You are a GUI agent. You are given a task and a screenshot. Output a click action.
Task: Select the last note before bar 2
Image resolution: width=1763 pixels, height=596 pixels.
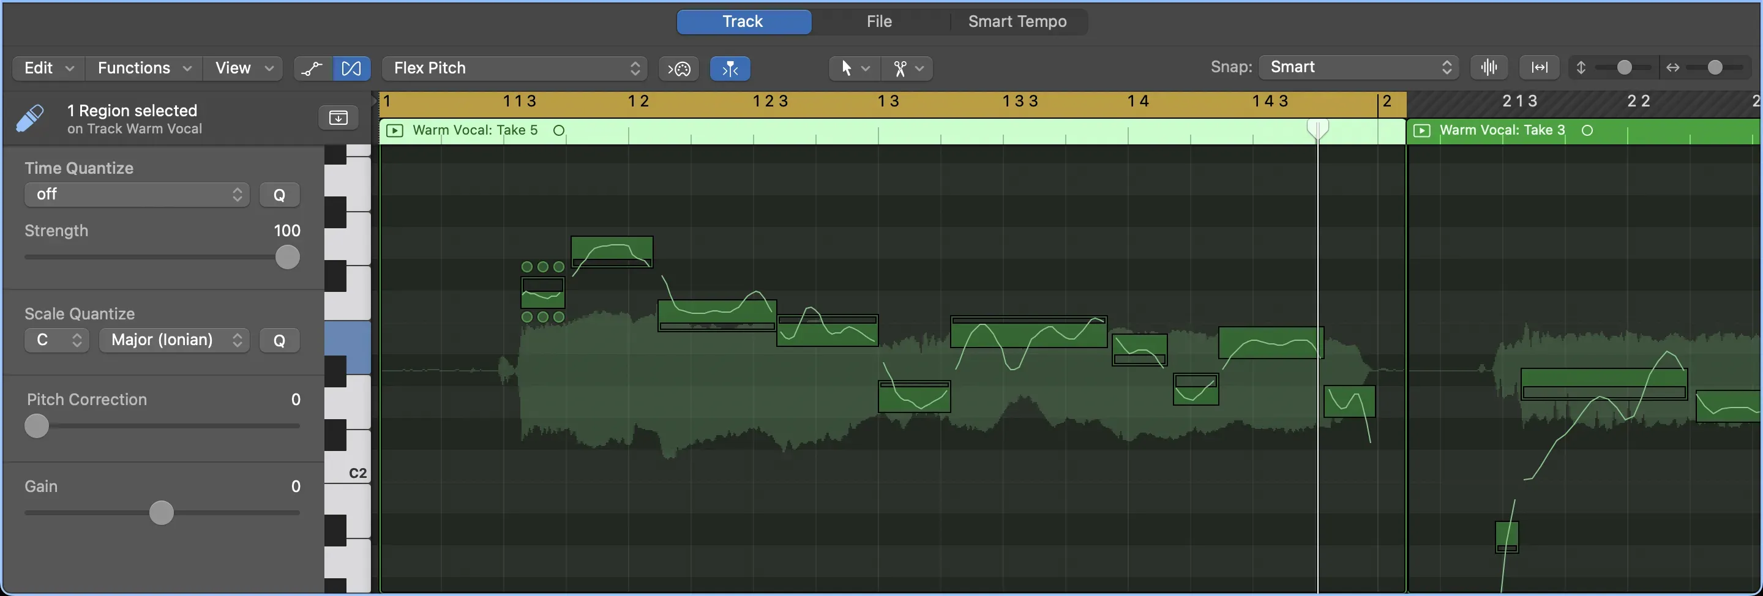[1349, 401]
